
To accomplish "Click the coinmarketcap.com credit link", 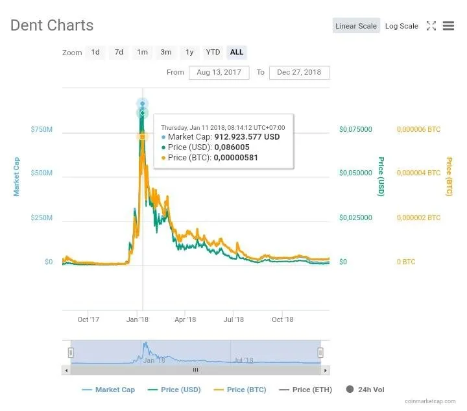I will pos(430,401).
